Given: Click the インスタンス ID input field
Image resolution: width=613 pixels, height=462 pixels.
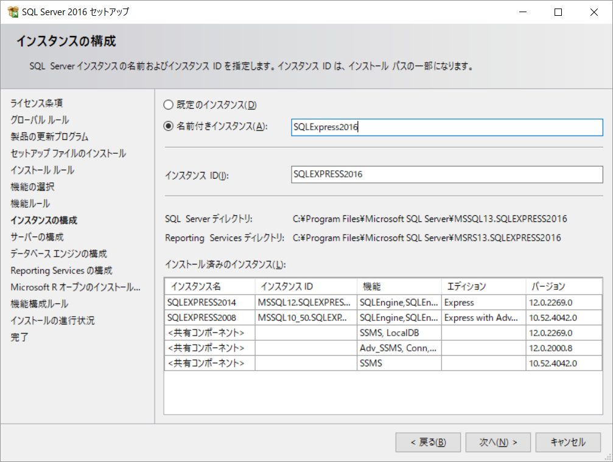Looking at the screenshot, I should point(447,174).
